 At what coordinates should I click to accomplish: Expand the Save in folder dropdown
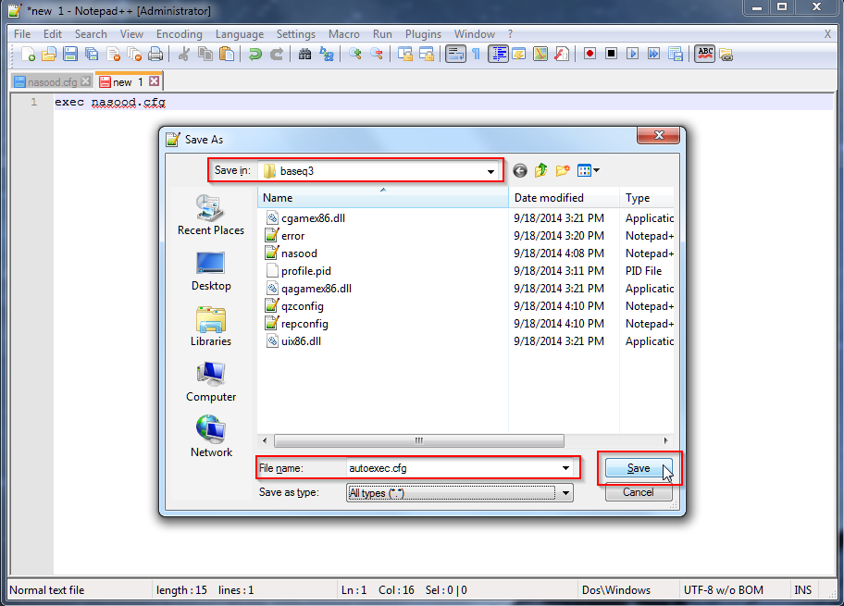click(490, 171)
